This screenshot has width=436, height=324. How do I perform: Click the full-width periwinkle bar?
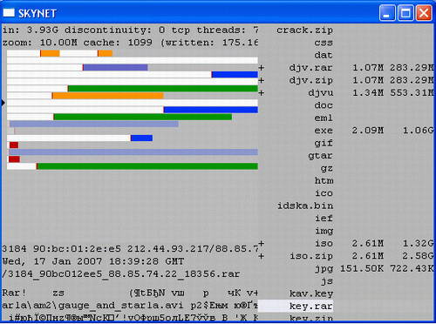133,152
